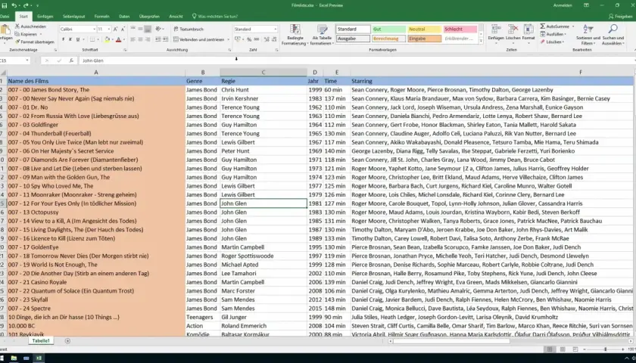
Task: Click the Undo arrow in quick access toolbar
Action: click(14, 5)
